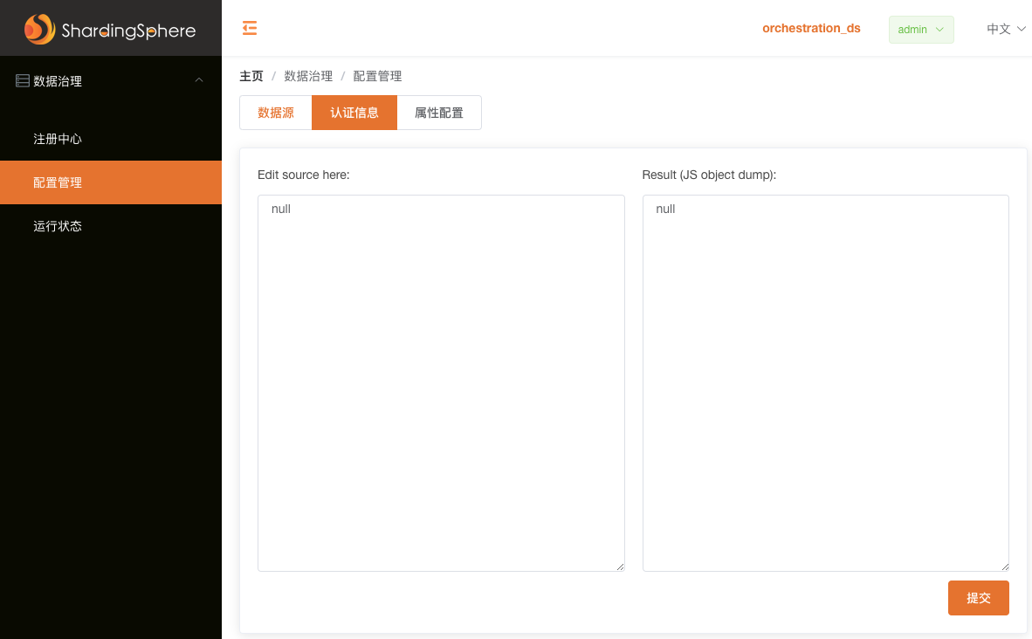Open the 中文 language selector

tap(1005, 28)
